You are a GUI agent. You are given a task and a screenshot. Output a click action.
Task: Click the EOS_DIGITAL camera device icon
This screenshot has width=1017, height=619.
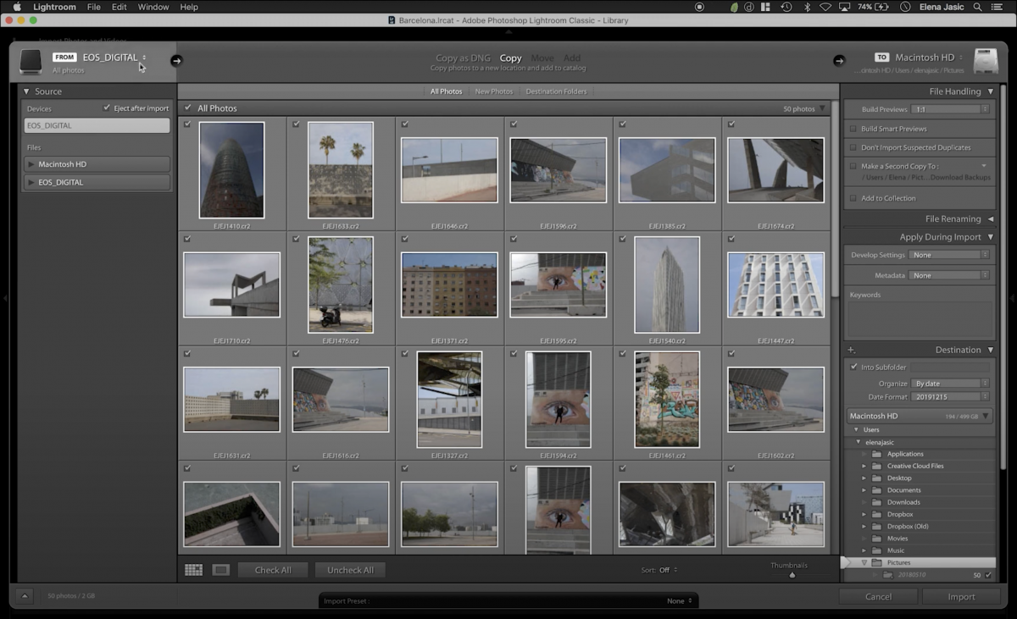(x=31, y=61)
